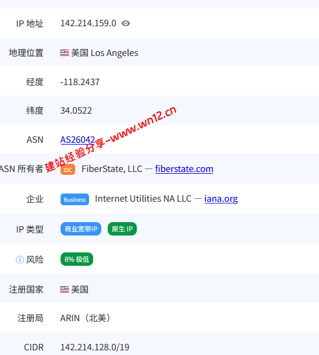The width and height of the screenshot is (319, 355).
Task: Click the US flag in 注册国家 row
Action: (65, 290)
